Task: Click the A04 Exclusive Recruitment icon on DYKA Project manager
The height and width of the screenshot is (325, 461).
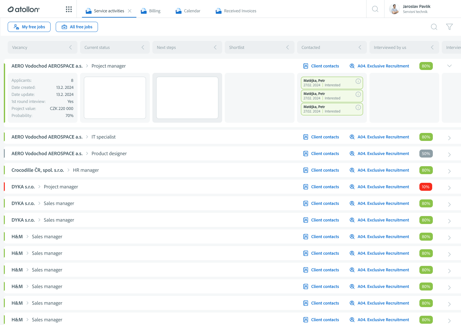Action: point(352,187)
